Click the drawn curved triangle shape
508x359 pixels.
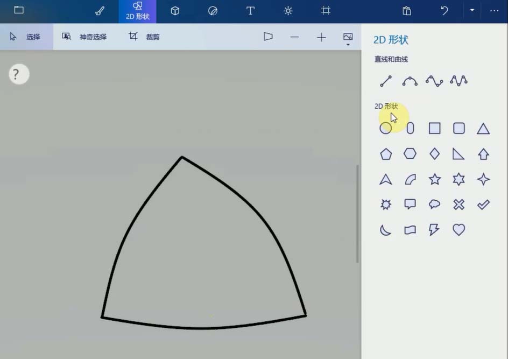[x=203, y=243]
